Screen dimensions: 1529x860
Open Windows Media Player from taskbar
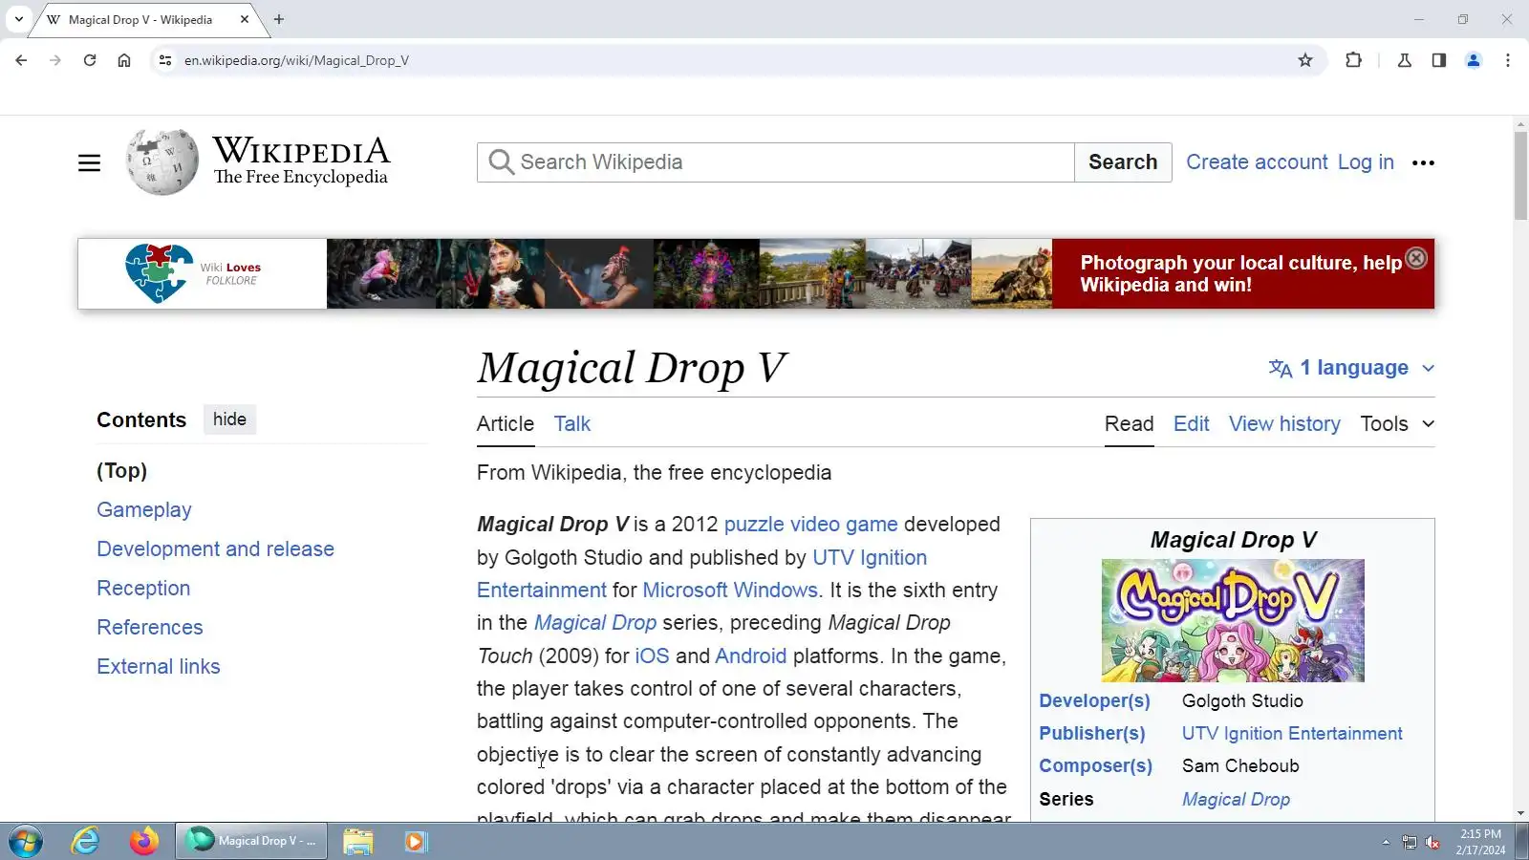click(416, 841)
